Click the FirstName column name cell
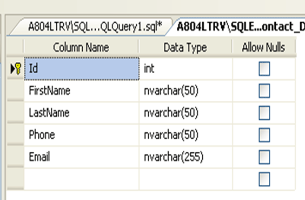305x200 pixels. (x=82, y=91)
